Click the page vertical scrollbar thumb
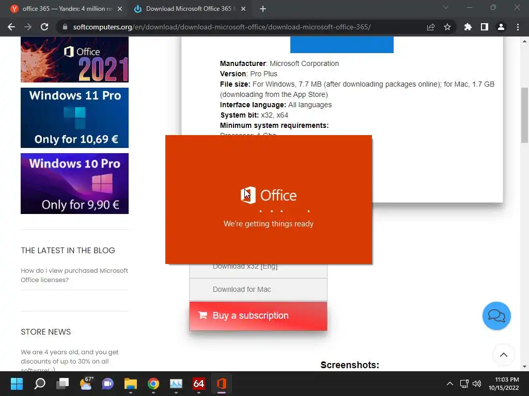The height and width of the screenshot is (396, 529). tap(524, 115)
